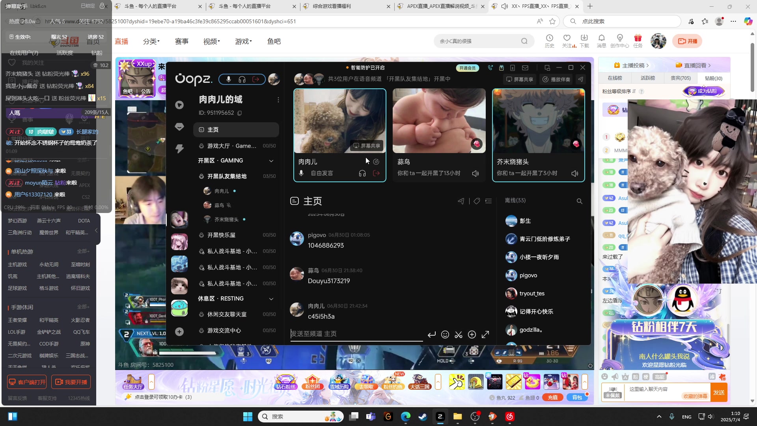Add a new domain with plus icon
The height and width of the screenshot is (426, 757).
179,332
